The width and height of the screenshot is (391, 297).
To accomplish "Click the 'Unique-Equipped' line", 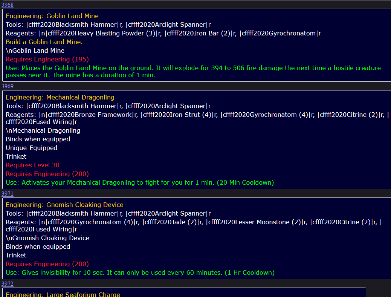I will point(31,148).
